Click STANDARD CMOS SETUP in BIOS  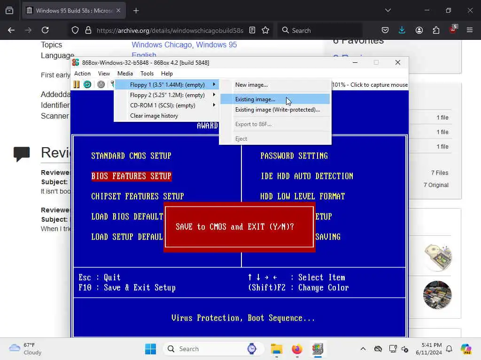coord(131,156)
